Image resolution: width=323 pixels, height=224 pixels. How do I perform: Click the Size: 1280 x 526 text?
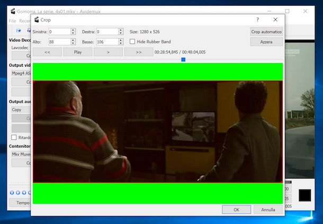[145, 32]
